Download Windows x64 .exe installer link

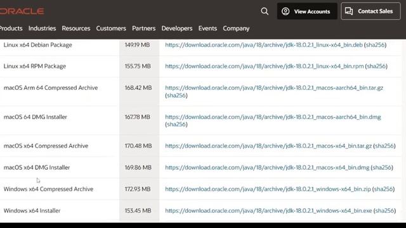(268, 211)
